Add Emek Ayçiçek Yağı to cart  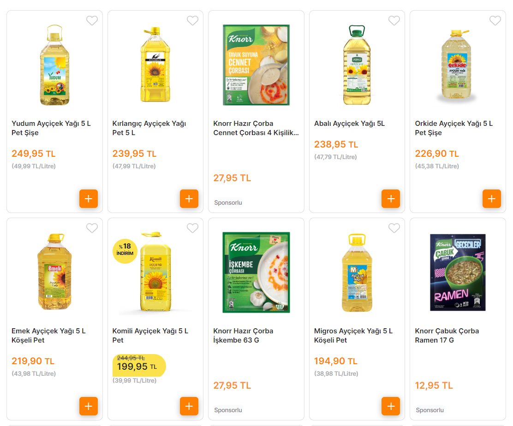[x=89, y=406]
